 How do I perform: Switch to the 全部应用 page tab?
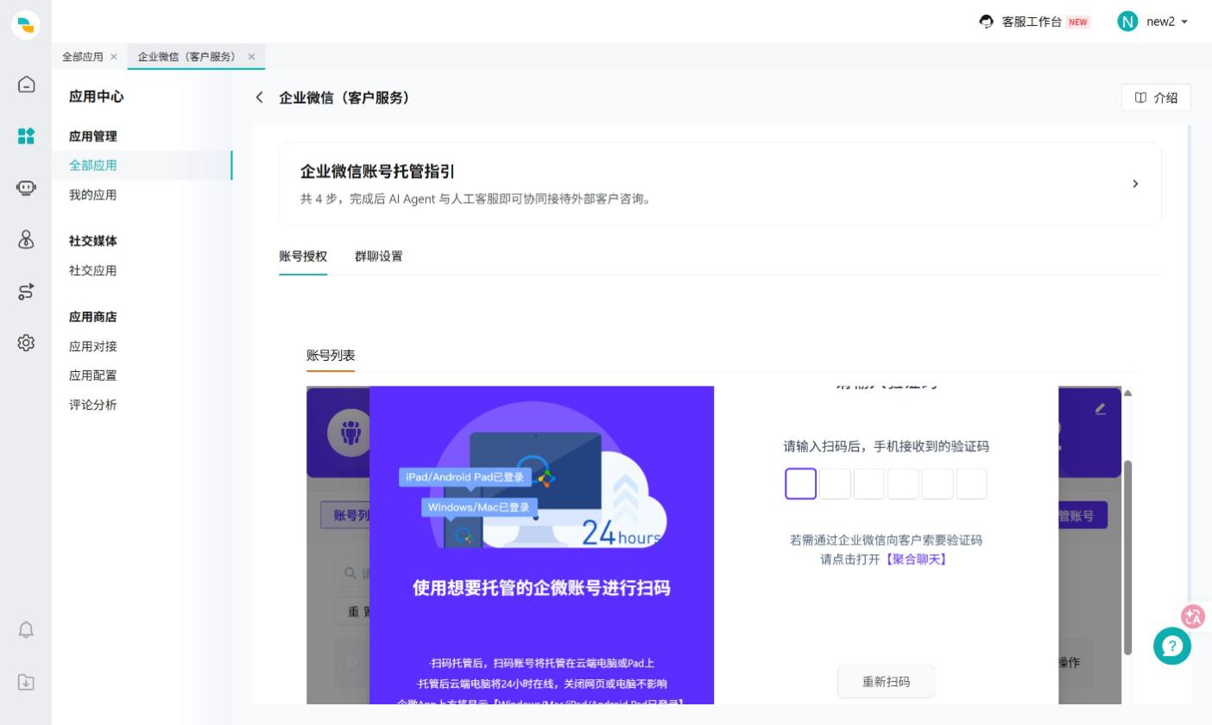[83, 57]
